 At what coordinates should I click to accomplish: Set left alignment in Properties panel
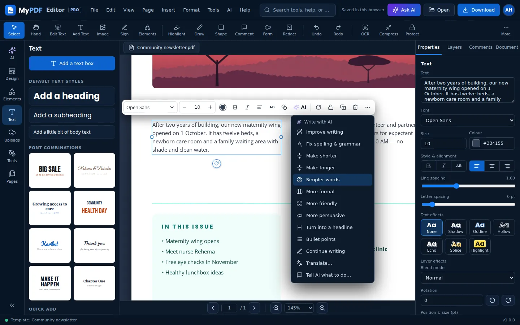point(477,166)
